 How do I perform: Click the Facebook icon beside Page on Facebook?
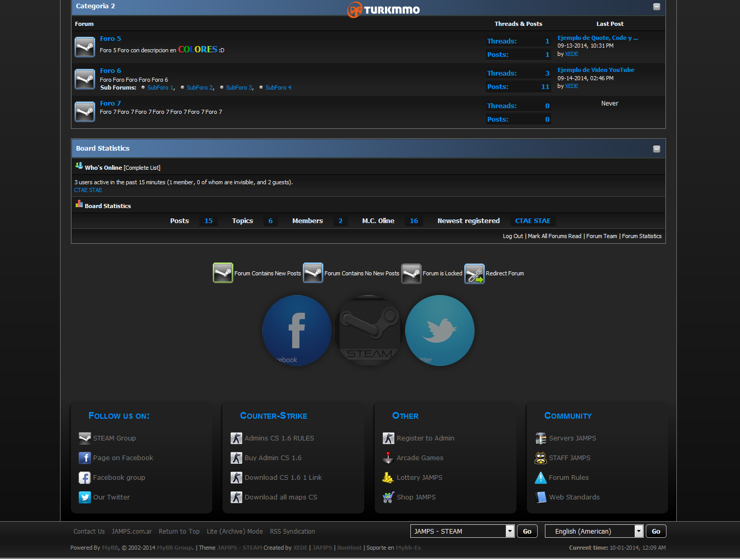pyautogui.click(x=85, y=458)
